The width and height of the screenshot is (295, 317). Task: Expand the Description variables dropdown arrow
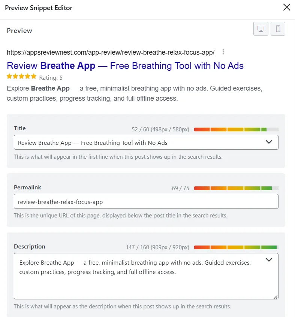269,260
